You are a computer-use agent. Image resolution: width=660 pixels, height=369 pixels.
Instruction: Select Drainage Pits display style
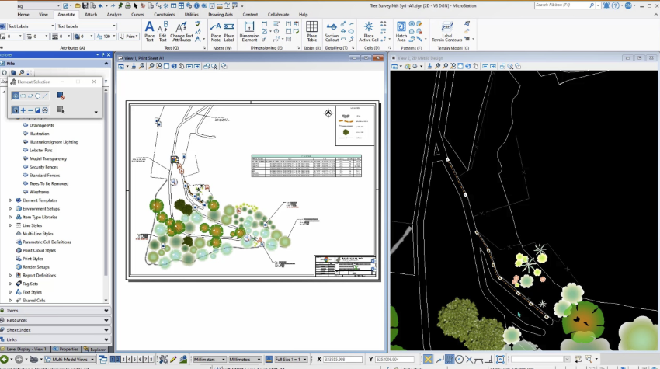tap(42, 125)
